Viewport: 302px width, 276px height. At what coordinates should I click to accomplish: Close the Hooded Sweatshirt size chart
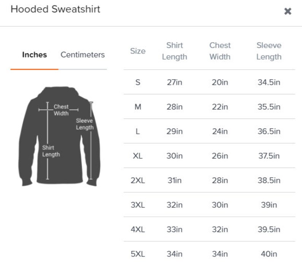coord(288,11)
